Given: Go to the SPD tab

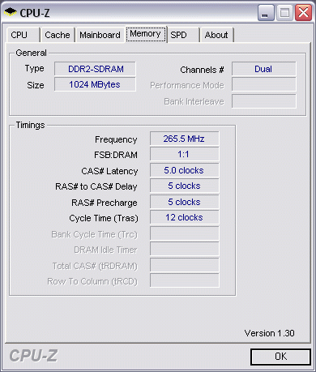Looking at the screenshot, I should [184, 35].
